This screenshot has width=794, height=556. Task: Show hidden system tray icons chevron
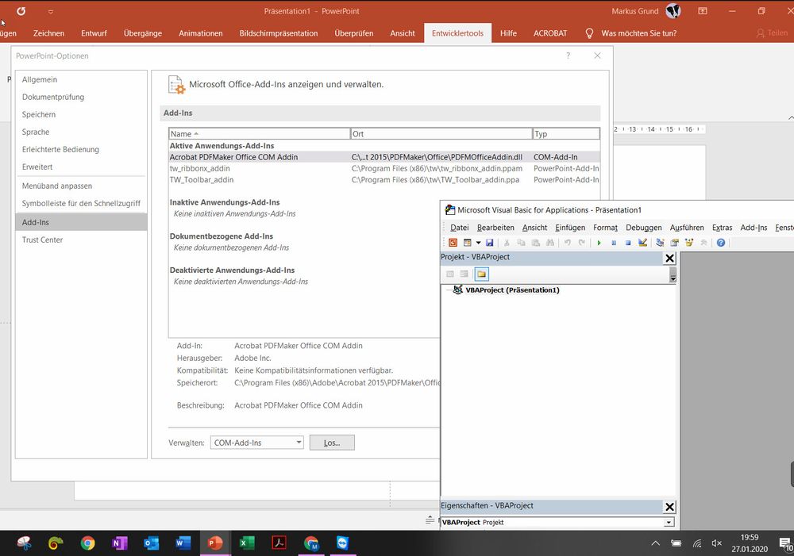click(655, 543)
